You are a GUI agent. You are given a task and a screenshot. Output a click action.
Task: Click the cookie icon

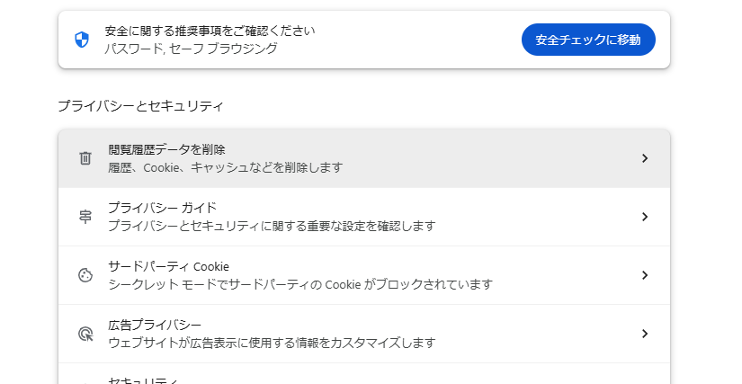coord(85,275)
